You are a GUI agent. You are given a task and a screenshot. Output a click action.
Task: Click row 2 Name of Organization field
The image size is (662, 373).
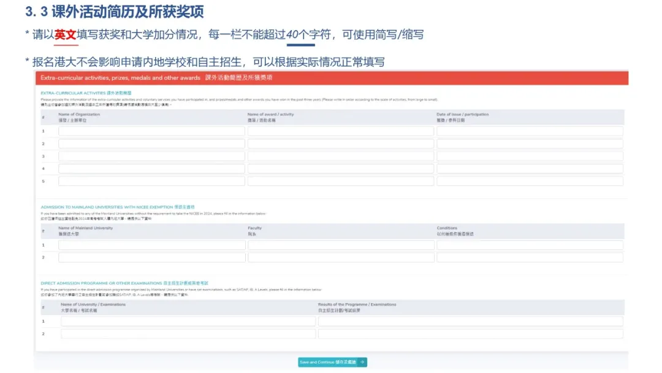(151, 144)
